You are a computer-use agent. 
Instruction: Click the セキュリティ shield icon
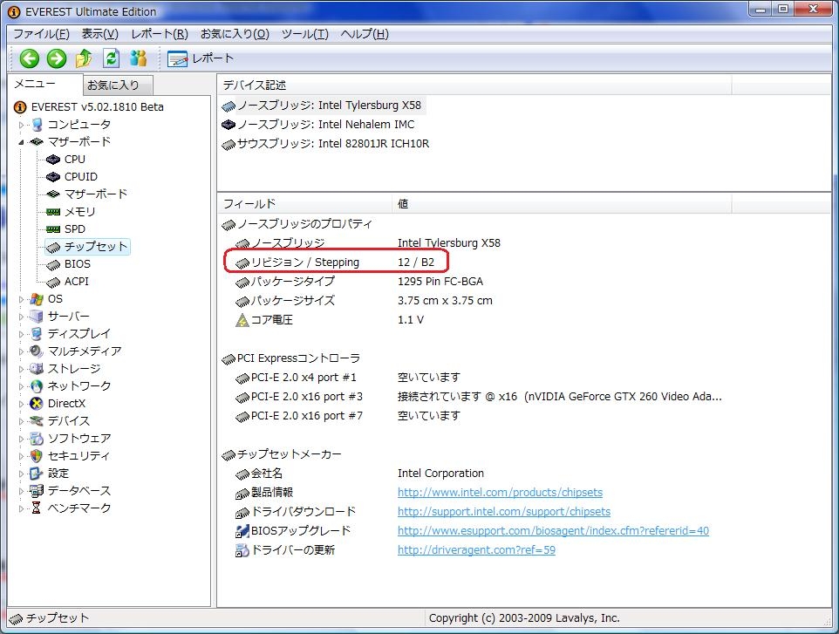click(x=36, y=456)
